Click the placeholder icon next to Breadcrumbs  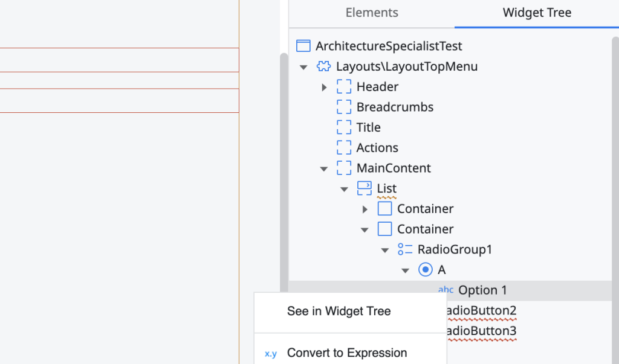click(x=344, y=107)
